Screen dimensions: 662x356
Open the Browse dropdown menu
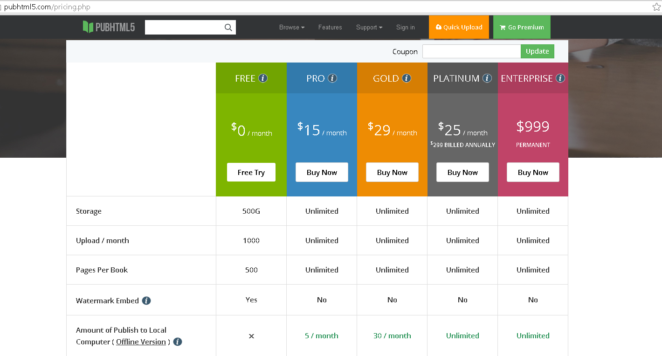point(292,28)
